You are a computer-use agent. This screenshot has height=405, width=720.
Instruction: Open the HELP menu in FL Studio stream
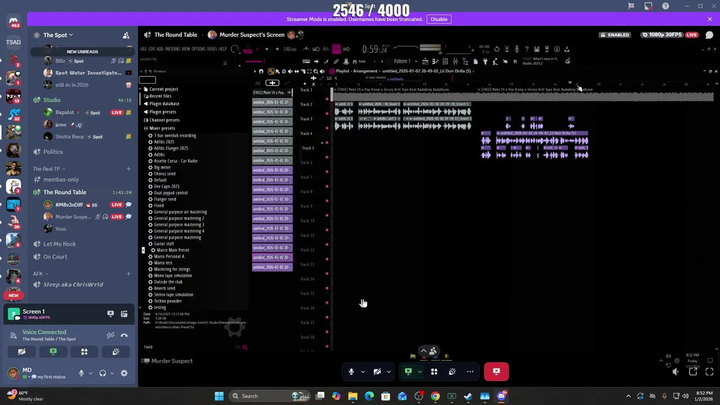click(x=223, y=49)
